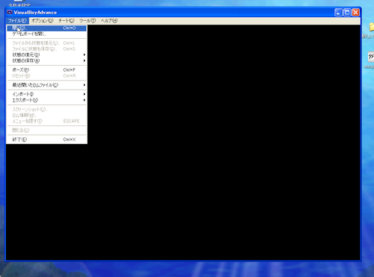Close the VisualBoyAdvance window
This screenshot has height=277, width=374.
tap(355, 13)
